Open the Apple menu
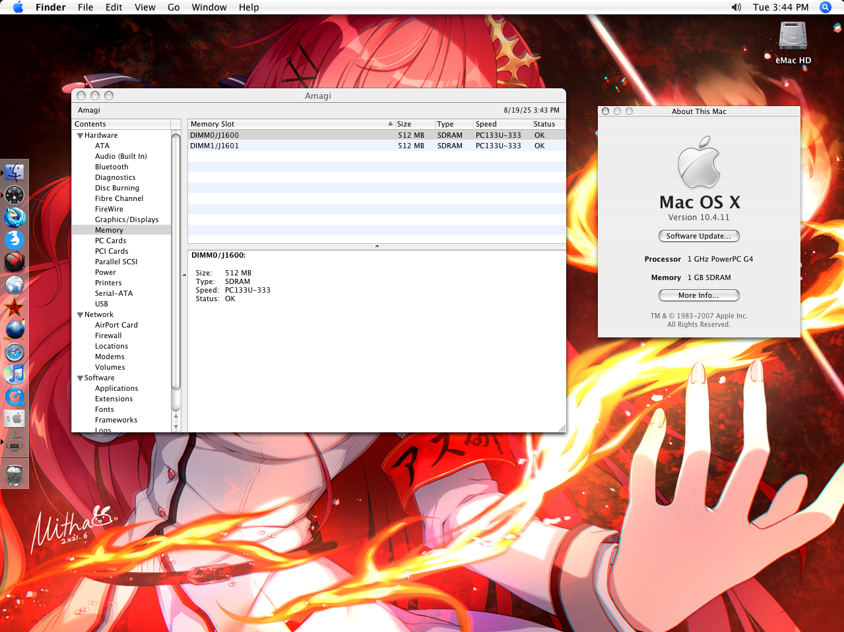The image size is (844, 632). pyautogui.click(x=18, y=7)
